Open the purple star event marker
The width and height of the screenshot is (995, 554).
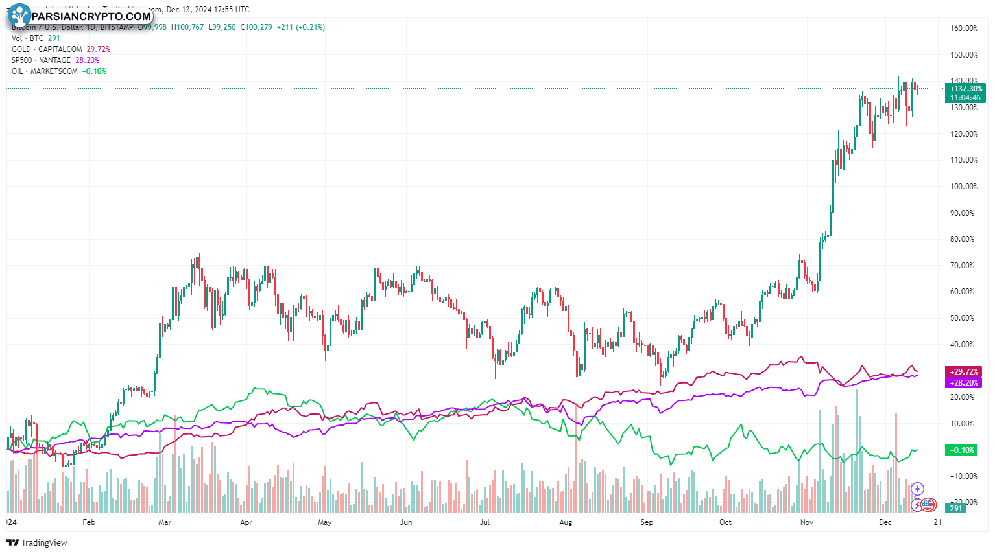click(917, 489)
